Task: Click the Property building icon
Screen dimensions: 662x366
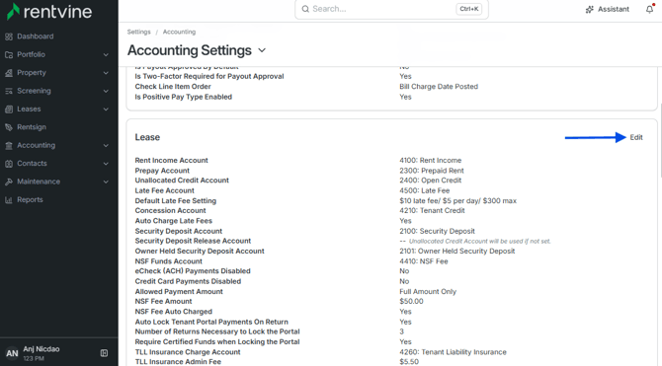Action: 9,73
